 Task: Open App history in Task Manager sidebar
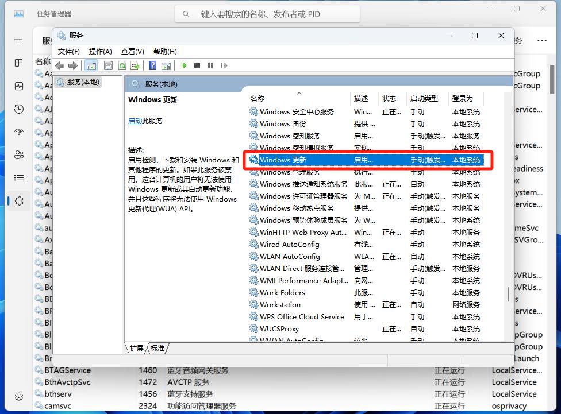click(18, 109)
